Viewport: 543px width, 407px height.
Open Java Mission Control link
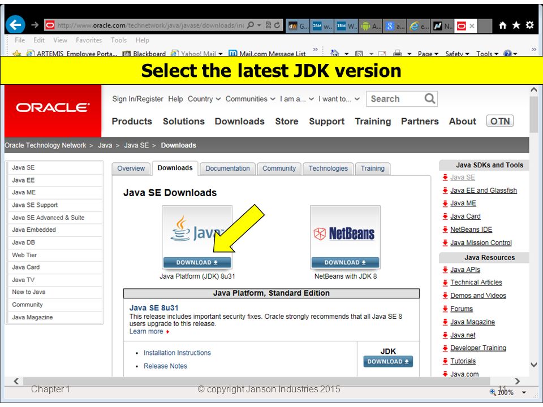[x=481, y=243]
